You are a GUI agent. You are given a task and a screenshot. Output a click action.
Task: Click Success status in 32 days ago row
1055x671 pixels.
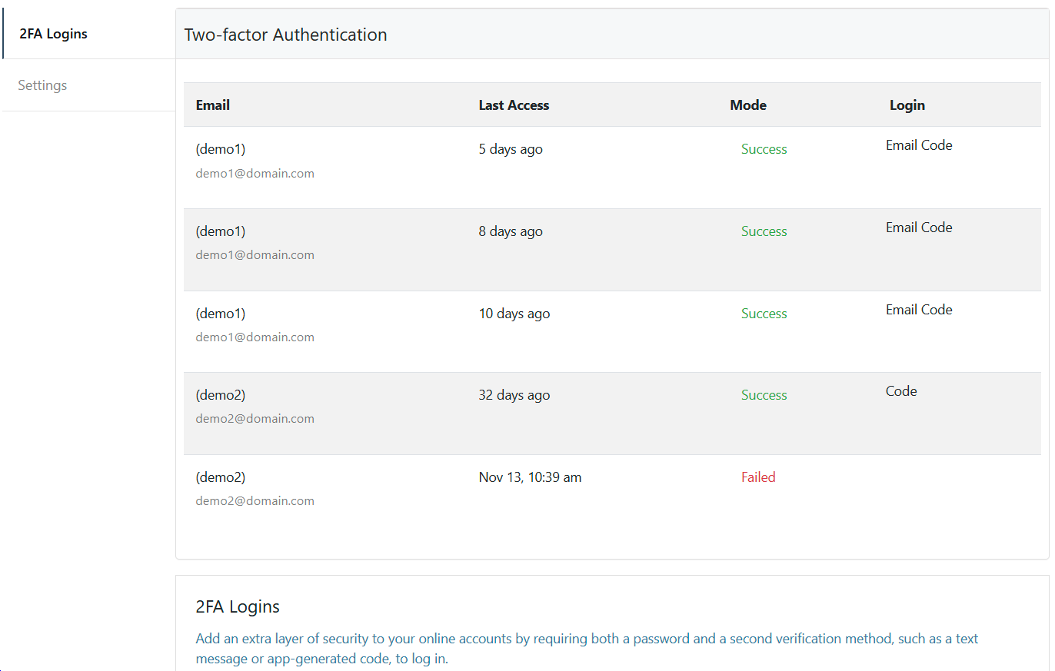point(764,395)
